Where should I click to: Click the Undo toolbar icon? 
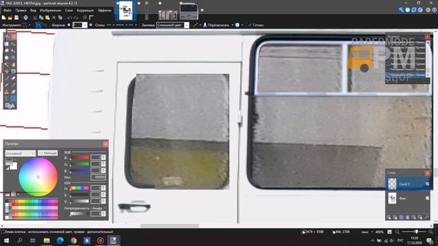click(x=69, y=18)
